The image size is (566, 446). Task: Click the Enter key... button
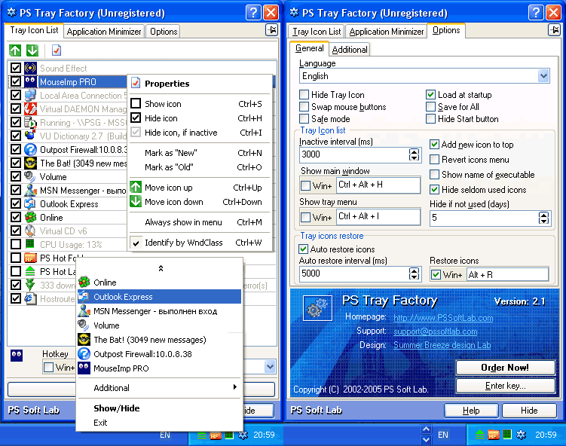coord(505,386)
